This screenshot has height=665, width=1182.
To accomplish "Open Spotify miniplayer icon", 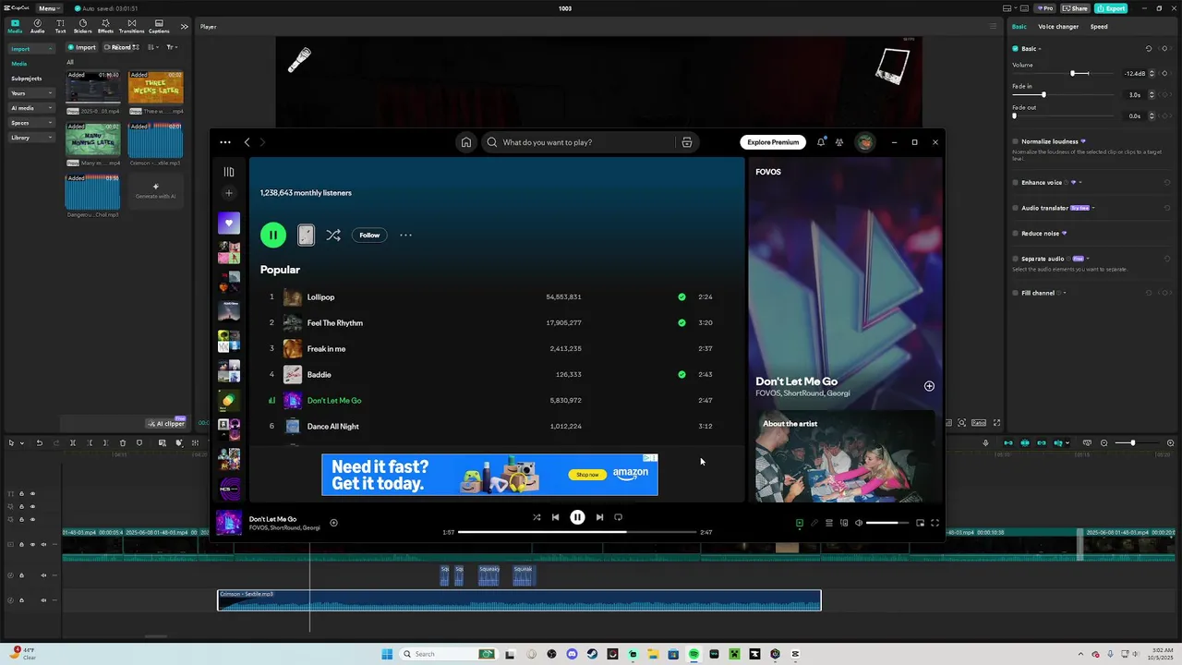I will 920,523.
